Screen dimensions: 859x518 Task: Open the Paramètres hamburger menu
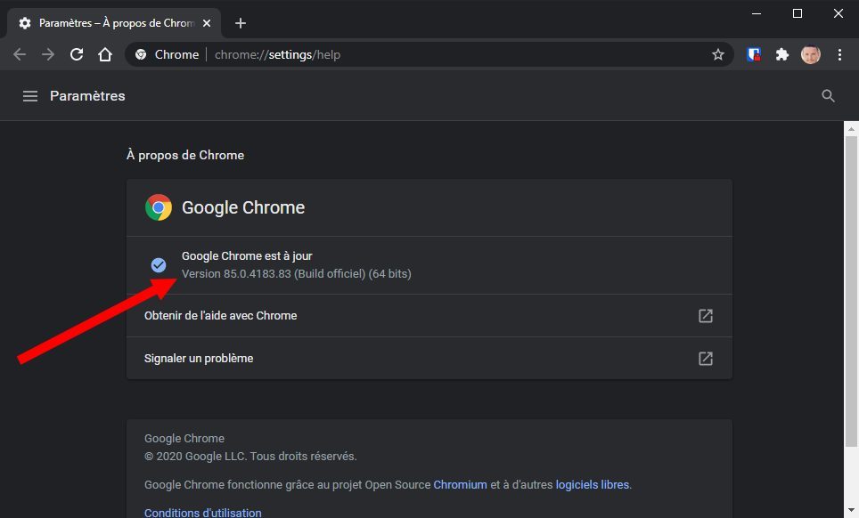30,96
